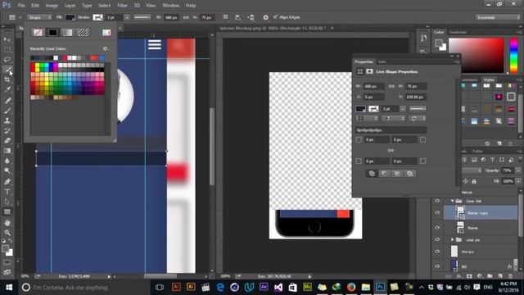Select the Rectangular Marquee tool
Screen dimensions: 524x295
click(x=7, y=49)
